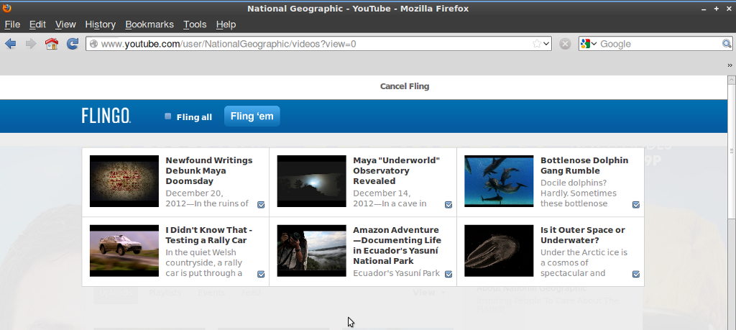Click the Firefox logo in the title bar

click(6, 8)
